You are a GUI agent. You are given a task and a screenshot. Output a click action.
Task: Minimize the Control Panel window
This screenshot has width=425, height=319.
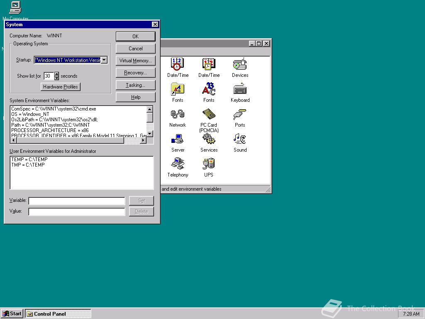click(x=252, y=43)
